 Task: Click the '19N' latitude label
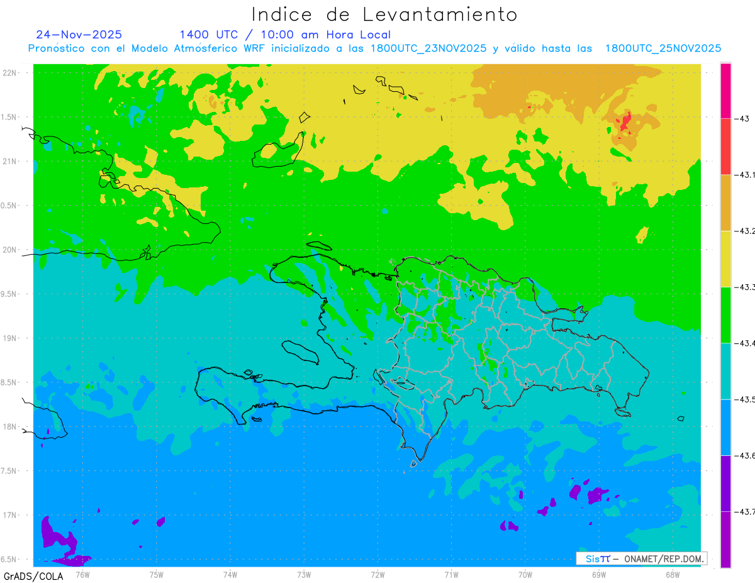[x=11, y=338]
